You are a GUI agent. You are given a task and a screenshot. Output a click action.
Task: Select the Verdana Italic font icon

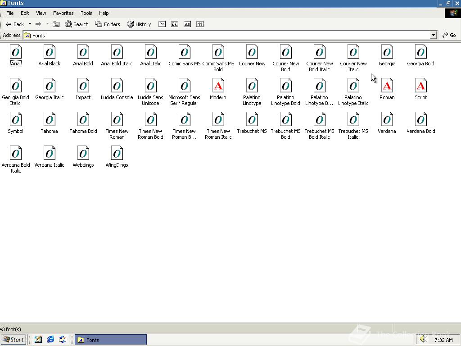pyautogui.click(x=50, y=153)
